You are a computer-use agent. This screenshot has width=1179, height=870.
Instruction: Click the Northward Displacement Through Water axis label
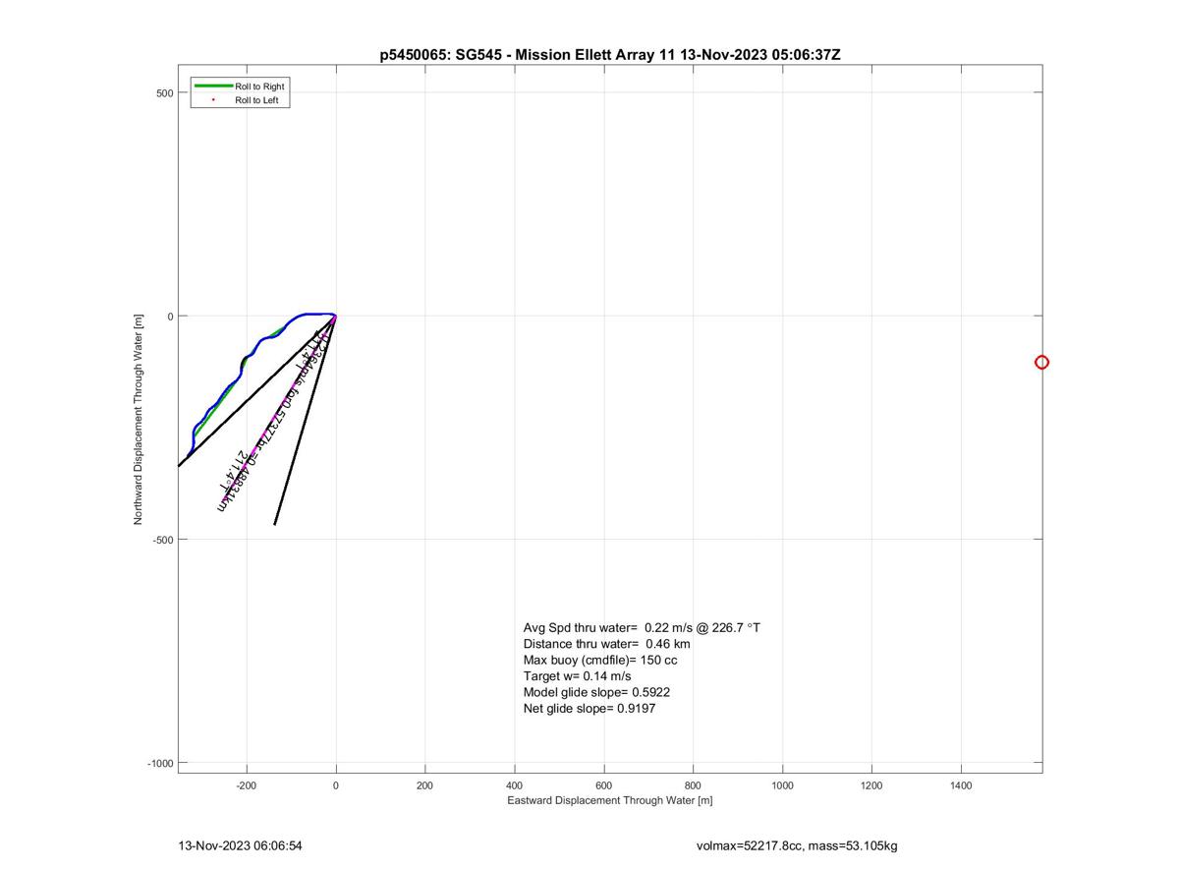click(x=139, y=419)
